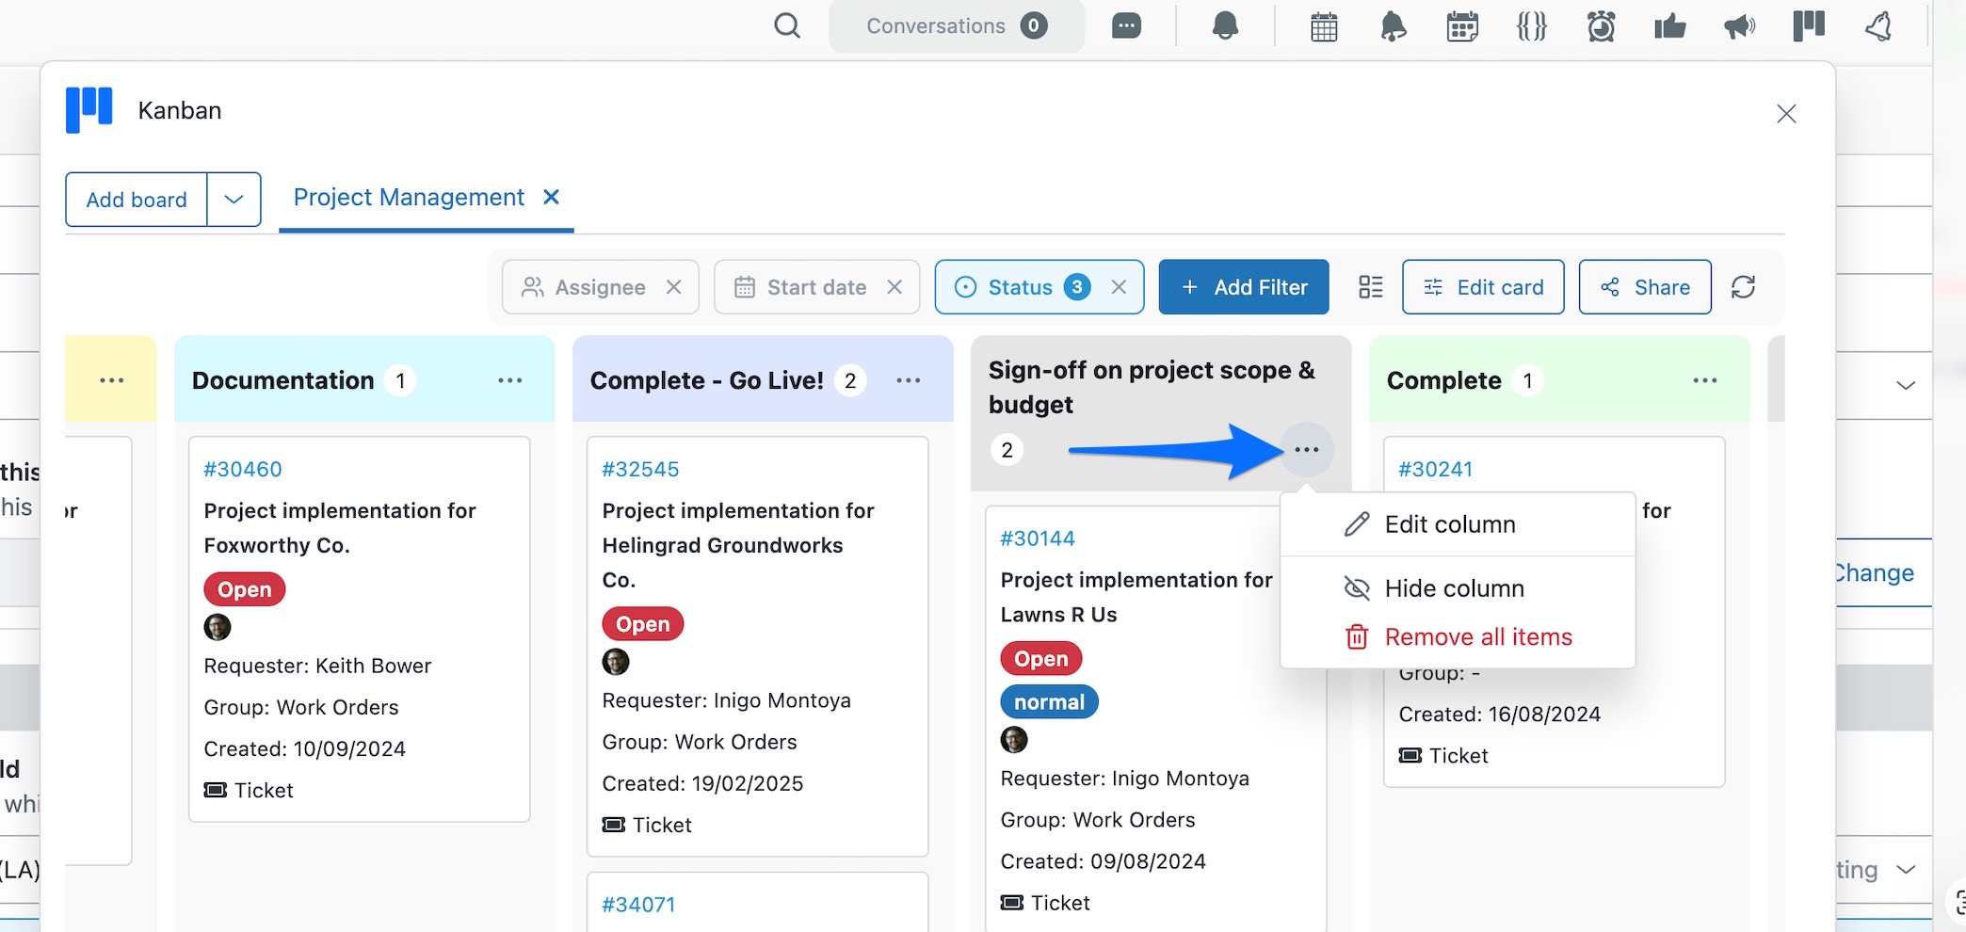Click the curly braces icon

[x=1531, y=26]
